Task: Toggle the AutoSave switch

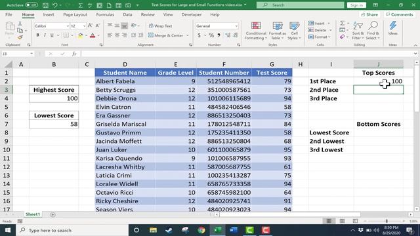Action: [x=31, y=5]
